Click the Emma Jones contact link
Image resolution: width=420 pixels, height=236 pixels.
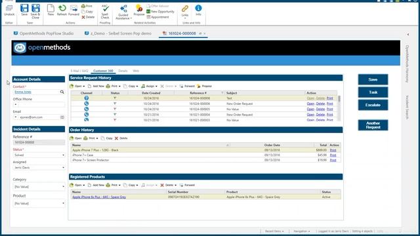(x=23, y=92)
